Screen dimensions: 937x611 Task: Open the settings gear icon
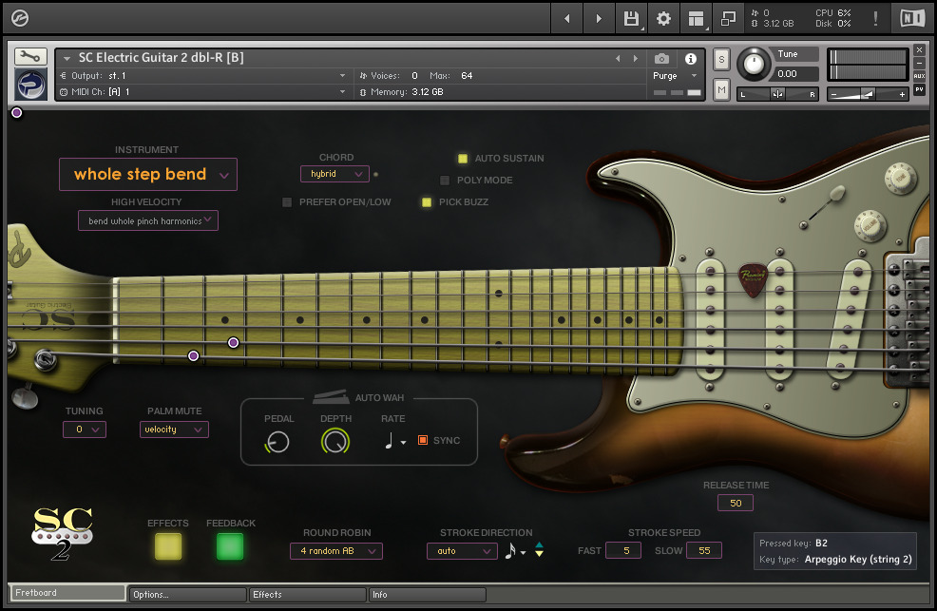pos(663,18)
